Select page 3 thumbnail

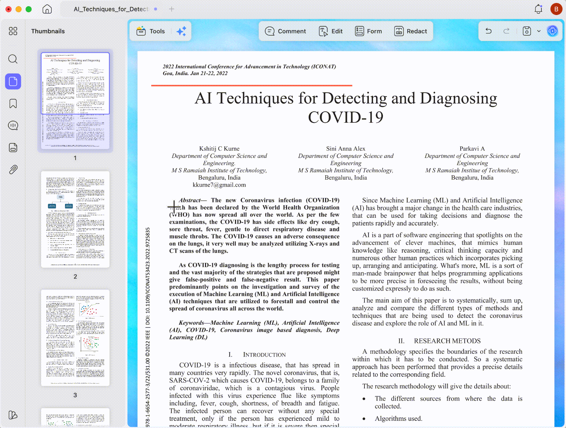coord(75,338)
